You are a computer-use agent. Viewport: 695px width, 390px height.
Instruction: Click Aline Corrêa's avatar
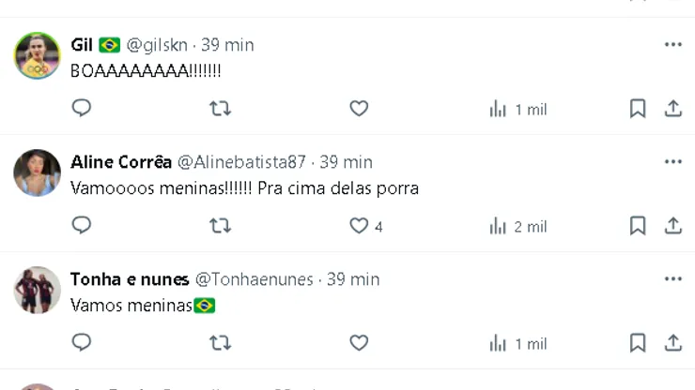[38, 172]
